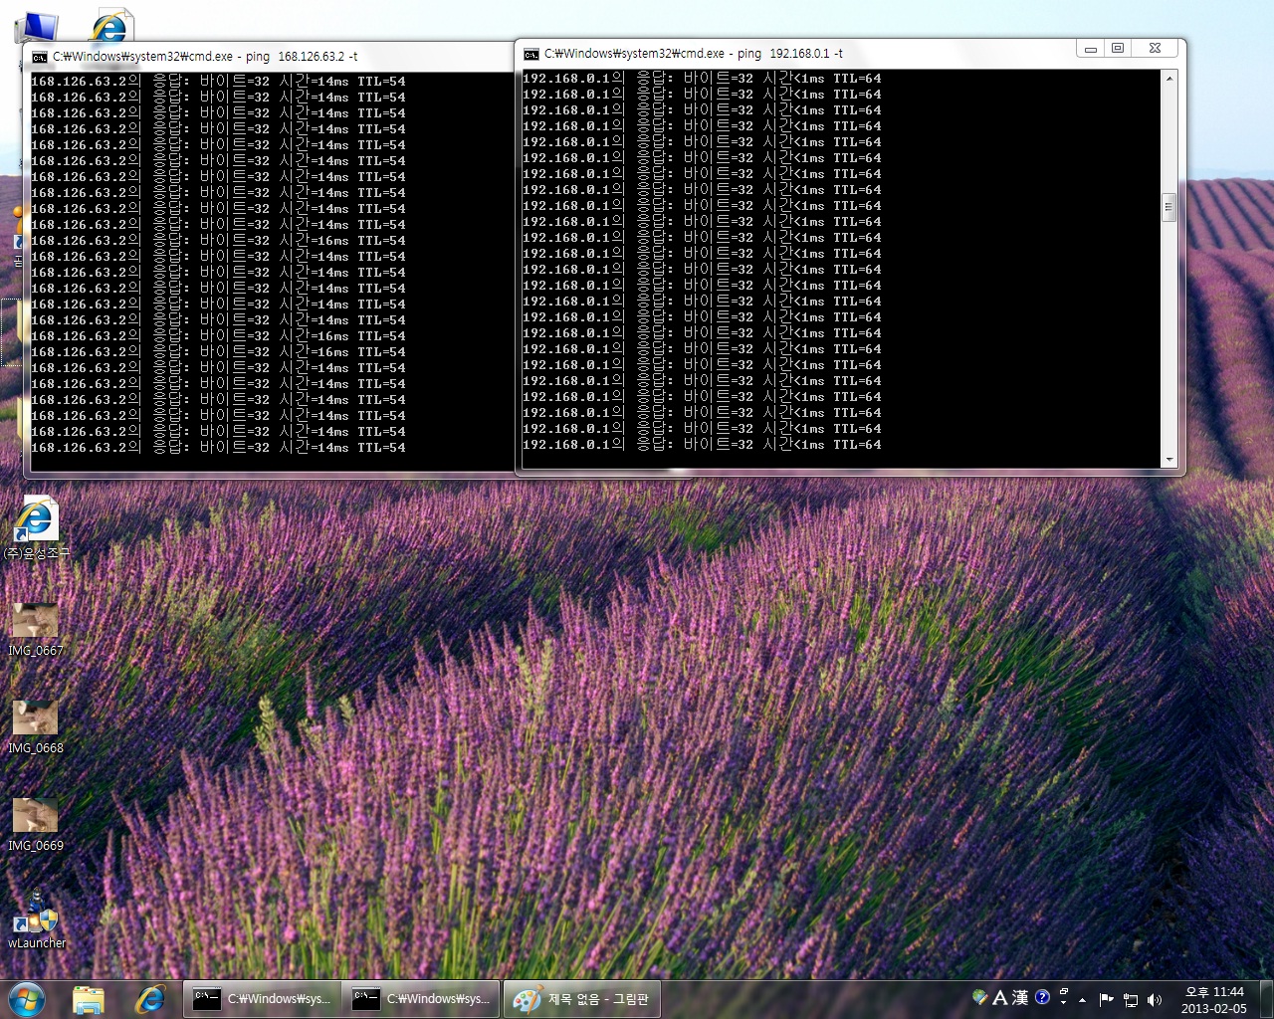Click the title bar text 'ping 192.168.0.1 -t'

(x=790, y=54)
